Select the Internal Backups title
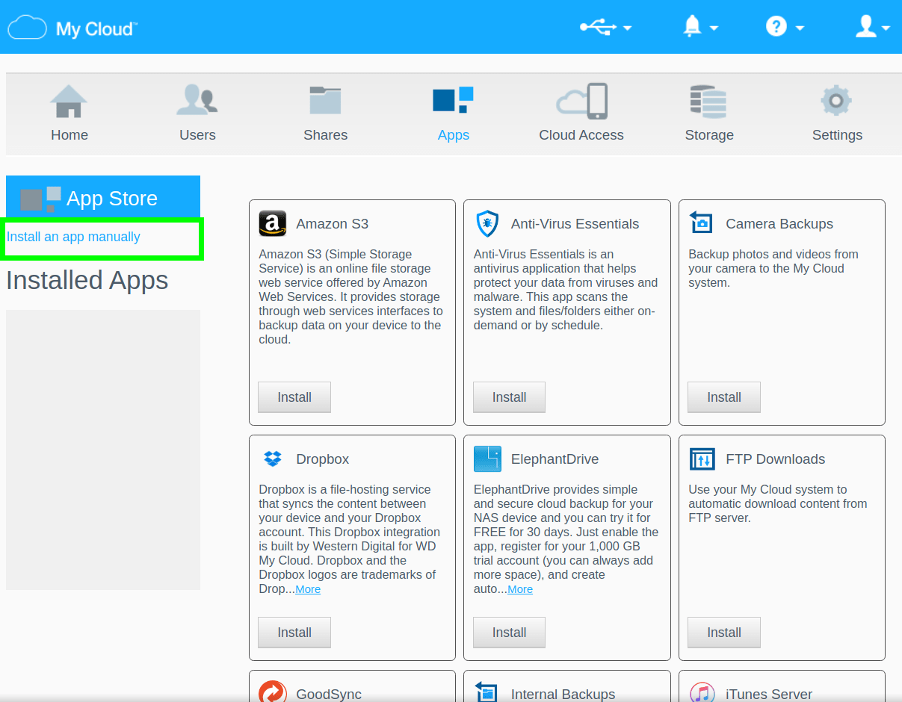 563,695
